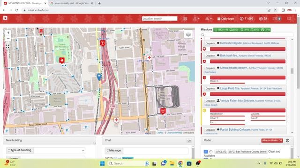Screen dimensions: 300x168
Task: Open a new browser tab
Action: (x=99, y=3)
